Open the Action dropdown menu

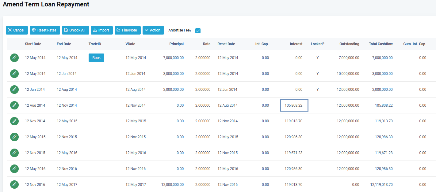tap(153, 30)
